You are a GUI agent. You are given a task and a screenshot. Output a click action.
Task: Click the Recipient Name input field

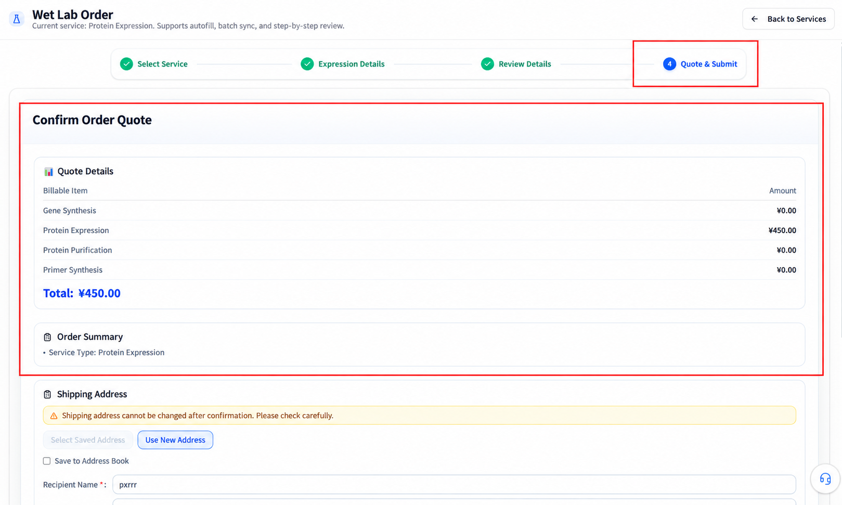click(454, 484)
